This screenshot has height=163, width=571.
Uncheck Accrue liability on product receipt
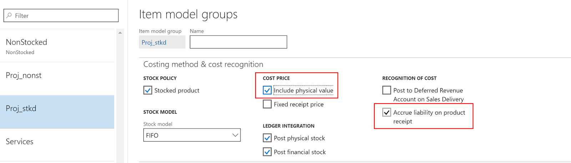[x=386, y=112]
